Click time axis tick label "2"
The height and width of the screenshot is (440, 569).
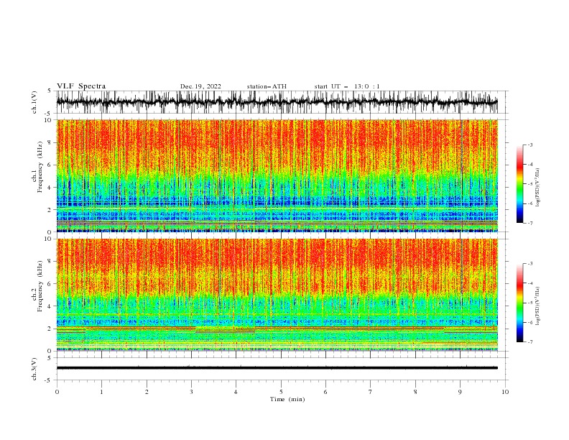click(147, 392)
